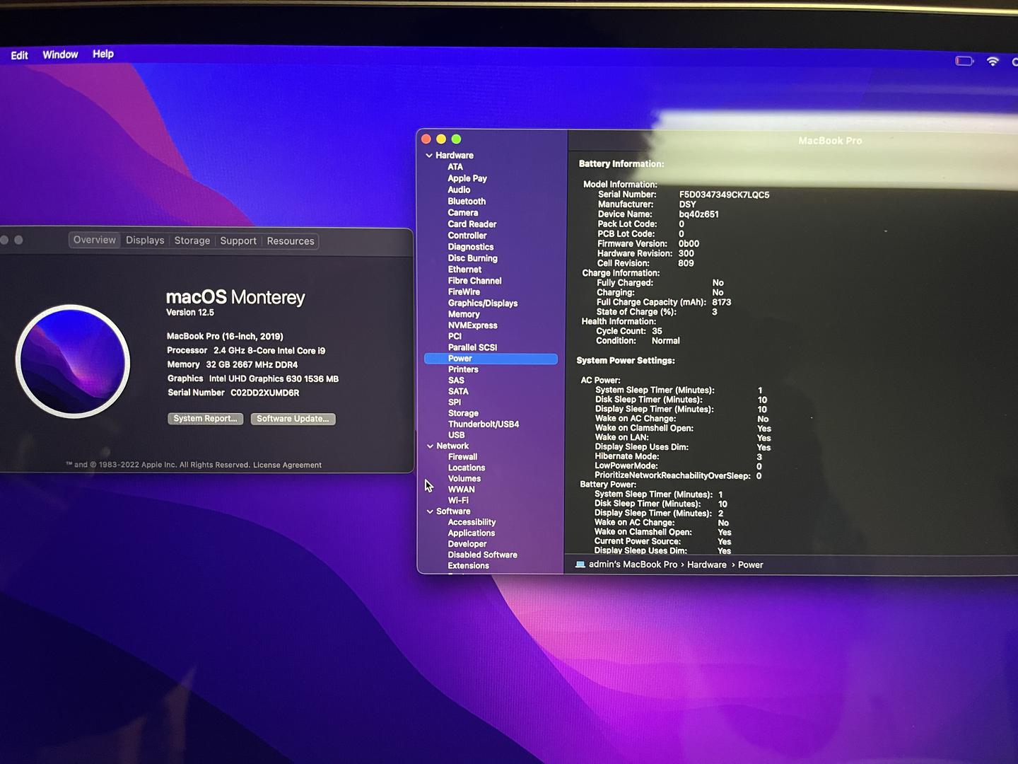Select Developer under Software
The height and width of the screenshot is (764, 1018).
467,544
